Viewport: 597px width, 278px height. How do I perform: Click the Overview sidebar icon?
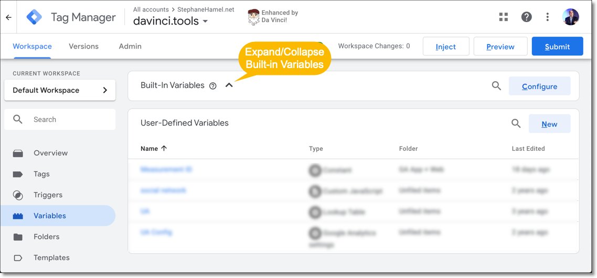click(x=18, y=153)
